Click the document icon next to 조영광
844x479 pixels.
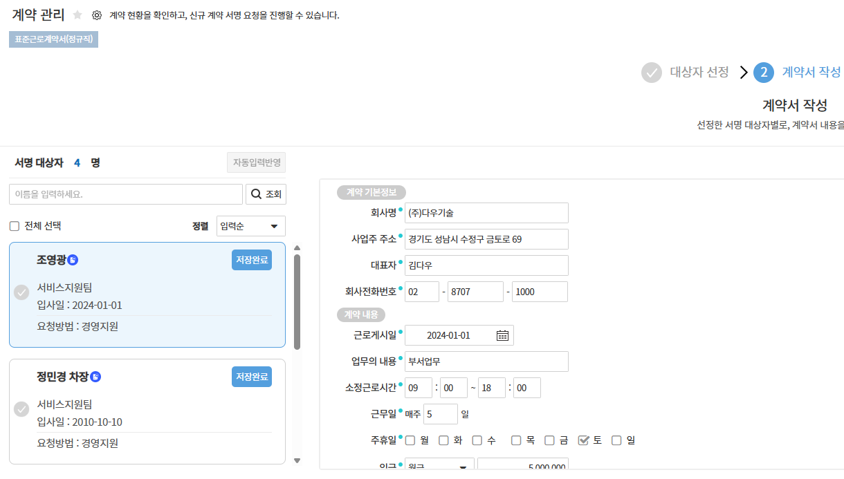tap(73, 261)
